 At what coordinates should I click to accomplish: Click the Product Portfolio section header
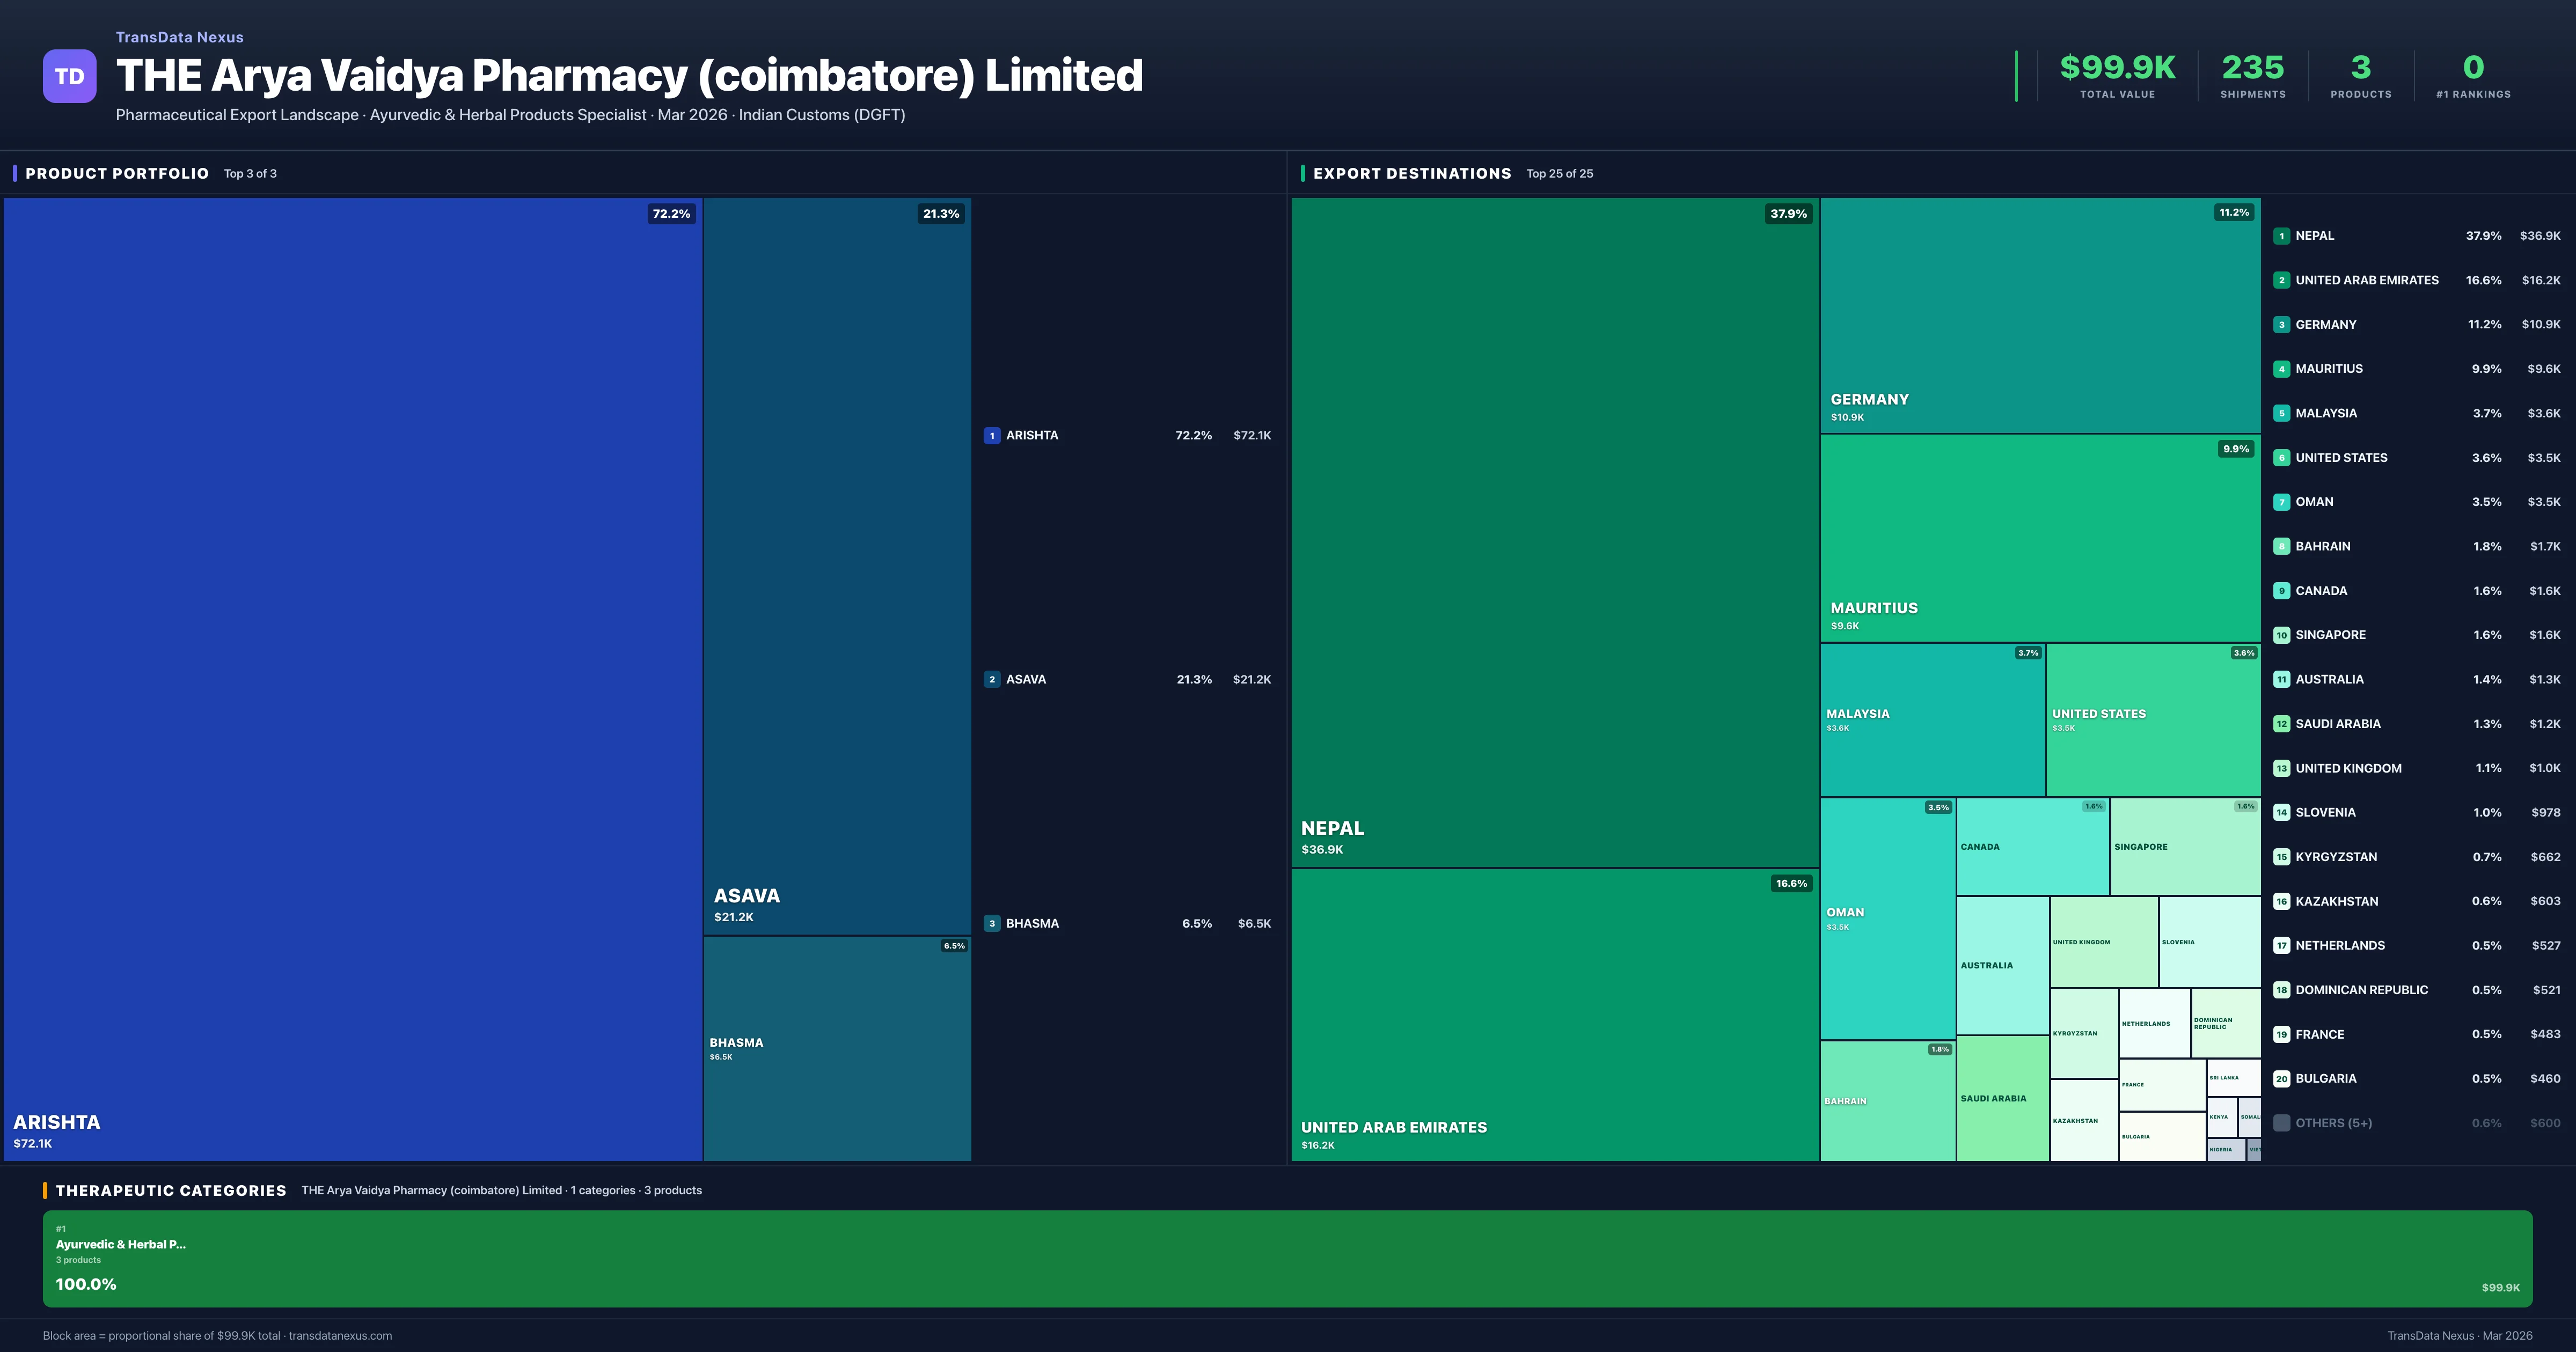tap(117, 174)
